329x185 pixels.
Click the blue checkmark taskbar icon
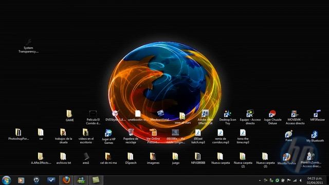click(x=51, y=180)
